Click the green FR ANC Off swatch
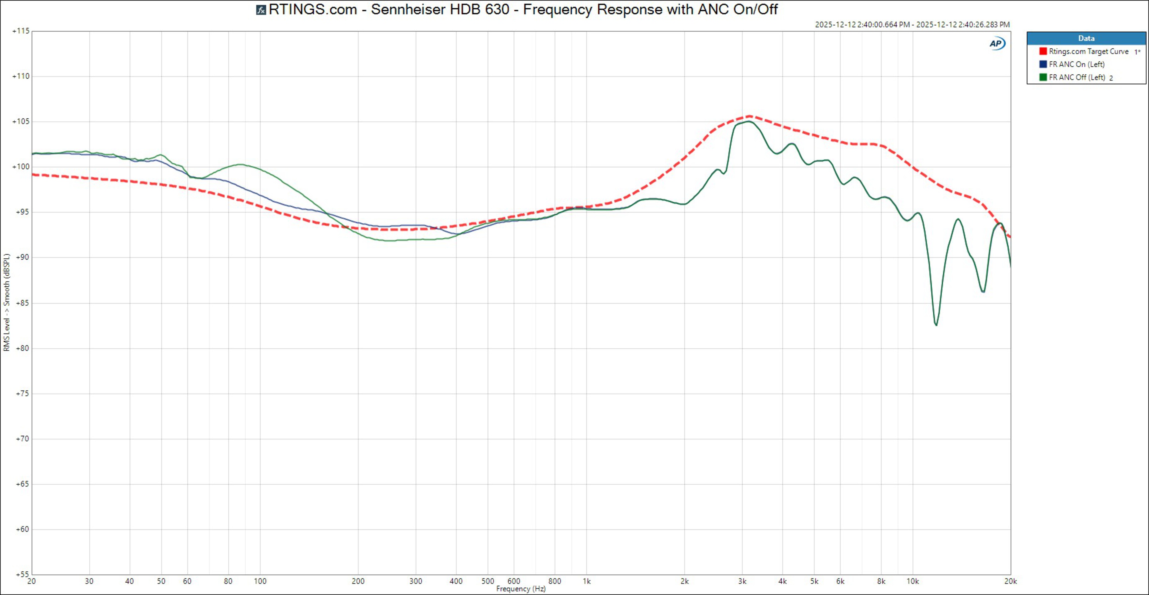Image resolution: width=1149 pixels, height=595 pixels. (x=1043, y=77)
